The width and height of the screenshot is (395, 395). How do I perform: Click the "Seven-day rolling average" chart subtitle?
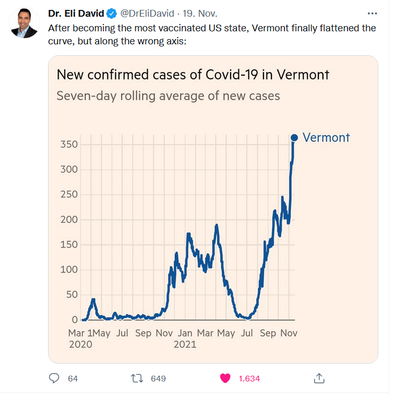click(x=168, y=96)
